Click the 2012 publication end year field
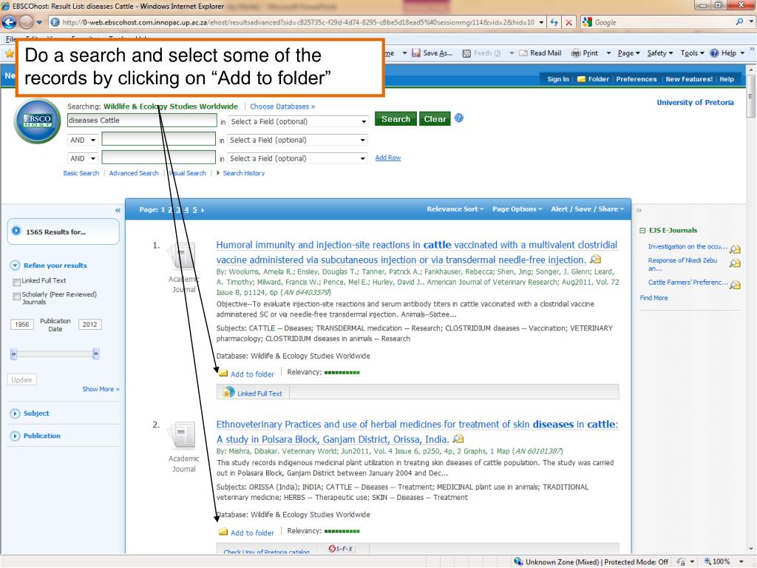 tap(89, 325)
